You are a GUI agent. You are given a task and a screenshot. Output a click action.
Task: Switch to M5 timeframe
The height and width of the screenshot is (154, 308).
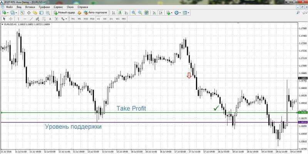coord(79,19)
